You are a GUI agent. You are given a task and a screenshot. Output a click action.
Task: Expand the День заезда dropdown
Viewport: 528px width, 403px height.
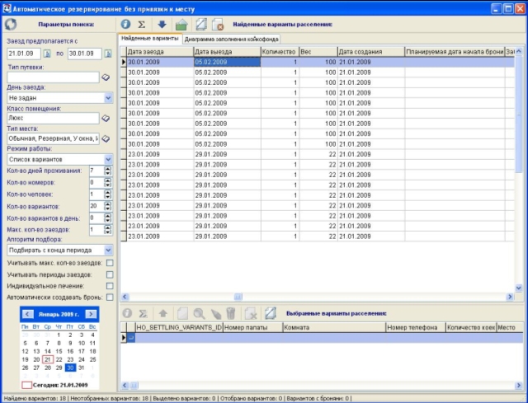tap(108, 98)
